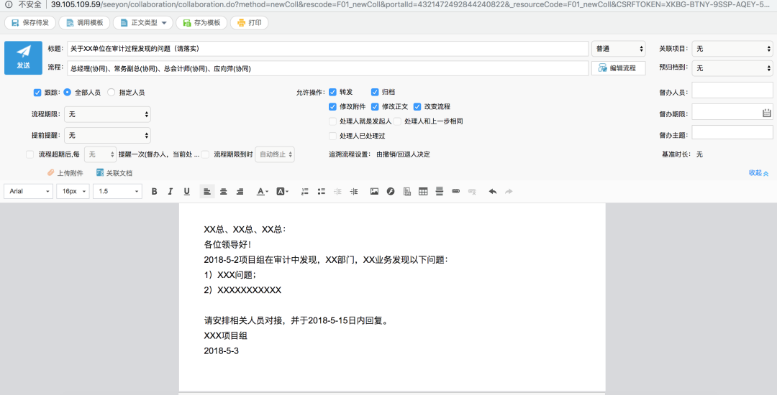Click the 编辑流程 button
Image resolution: width=777 pixels, height=395 pixels.
click(x=618, y=68)
